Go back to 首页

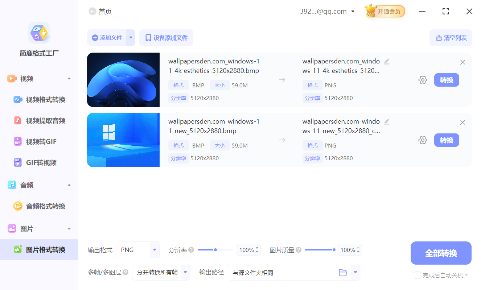100,11
